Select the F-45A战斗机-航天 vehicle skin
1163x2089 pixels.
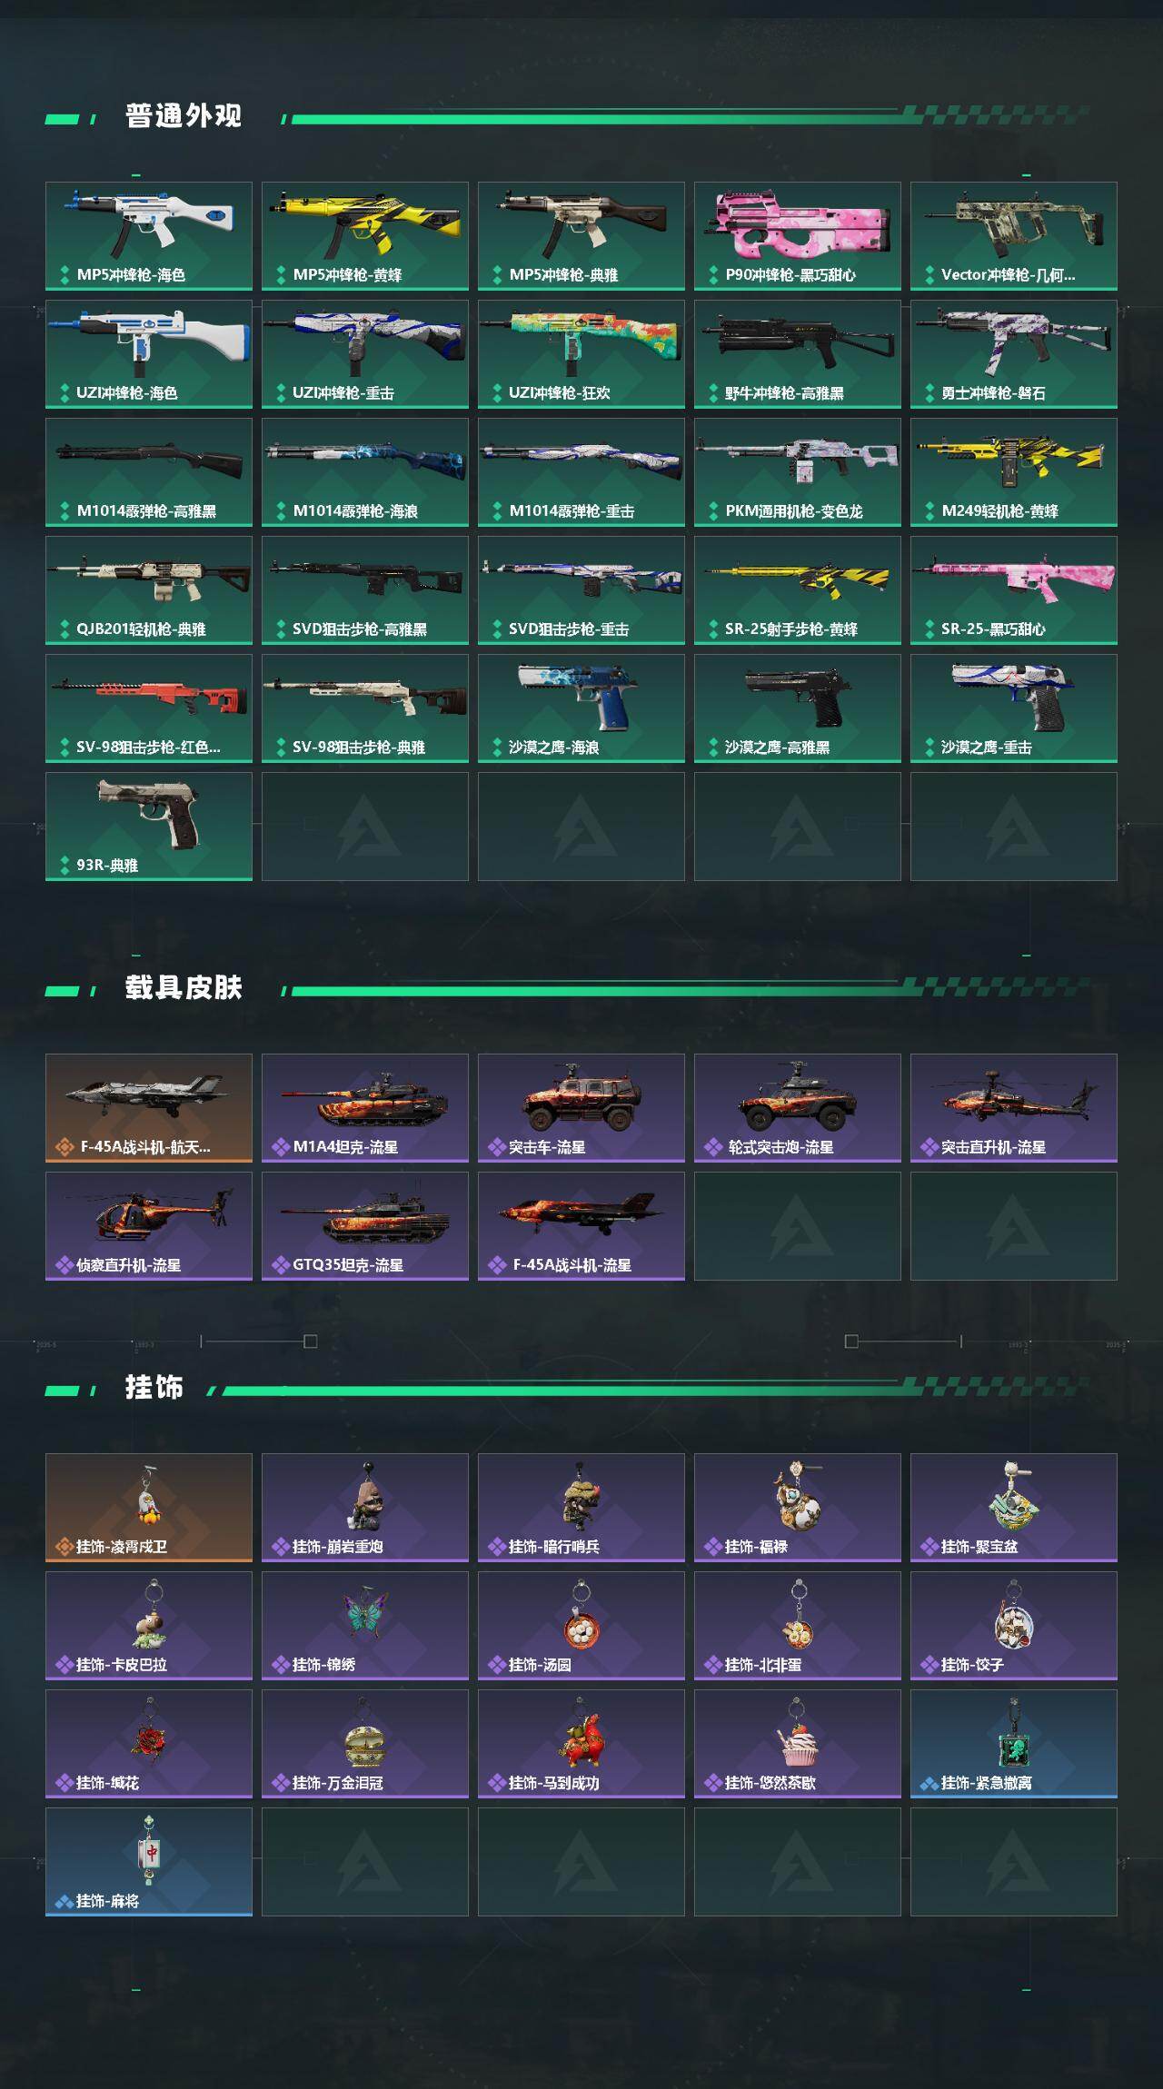click(x=149, y=1108)
